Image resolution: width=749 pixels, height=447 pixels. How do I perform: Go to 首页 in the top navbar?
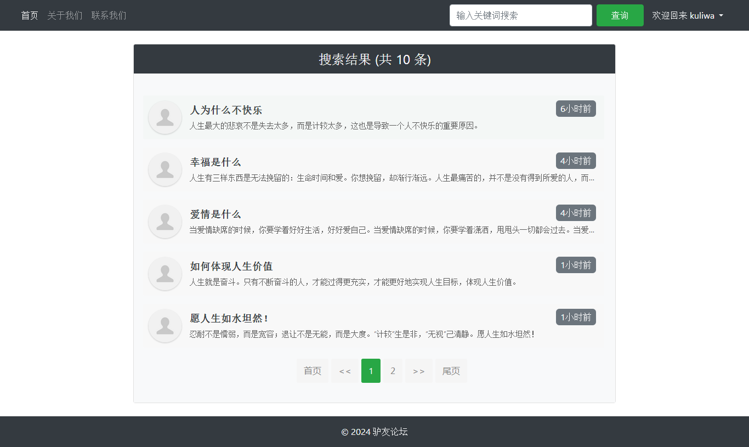[30, 15]
